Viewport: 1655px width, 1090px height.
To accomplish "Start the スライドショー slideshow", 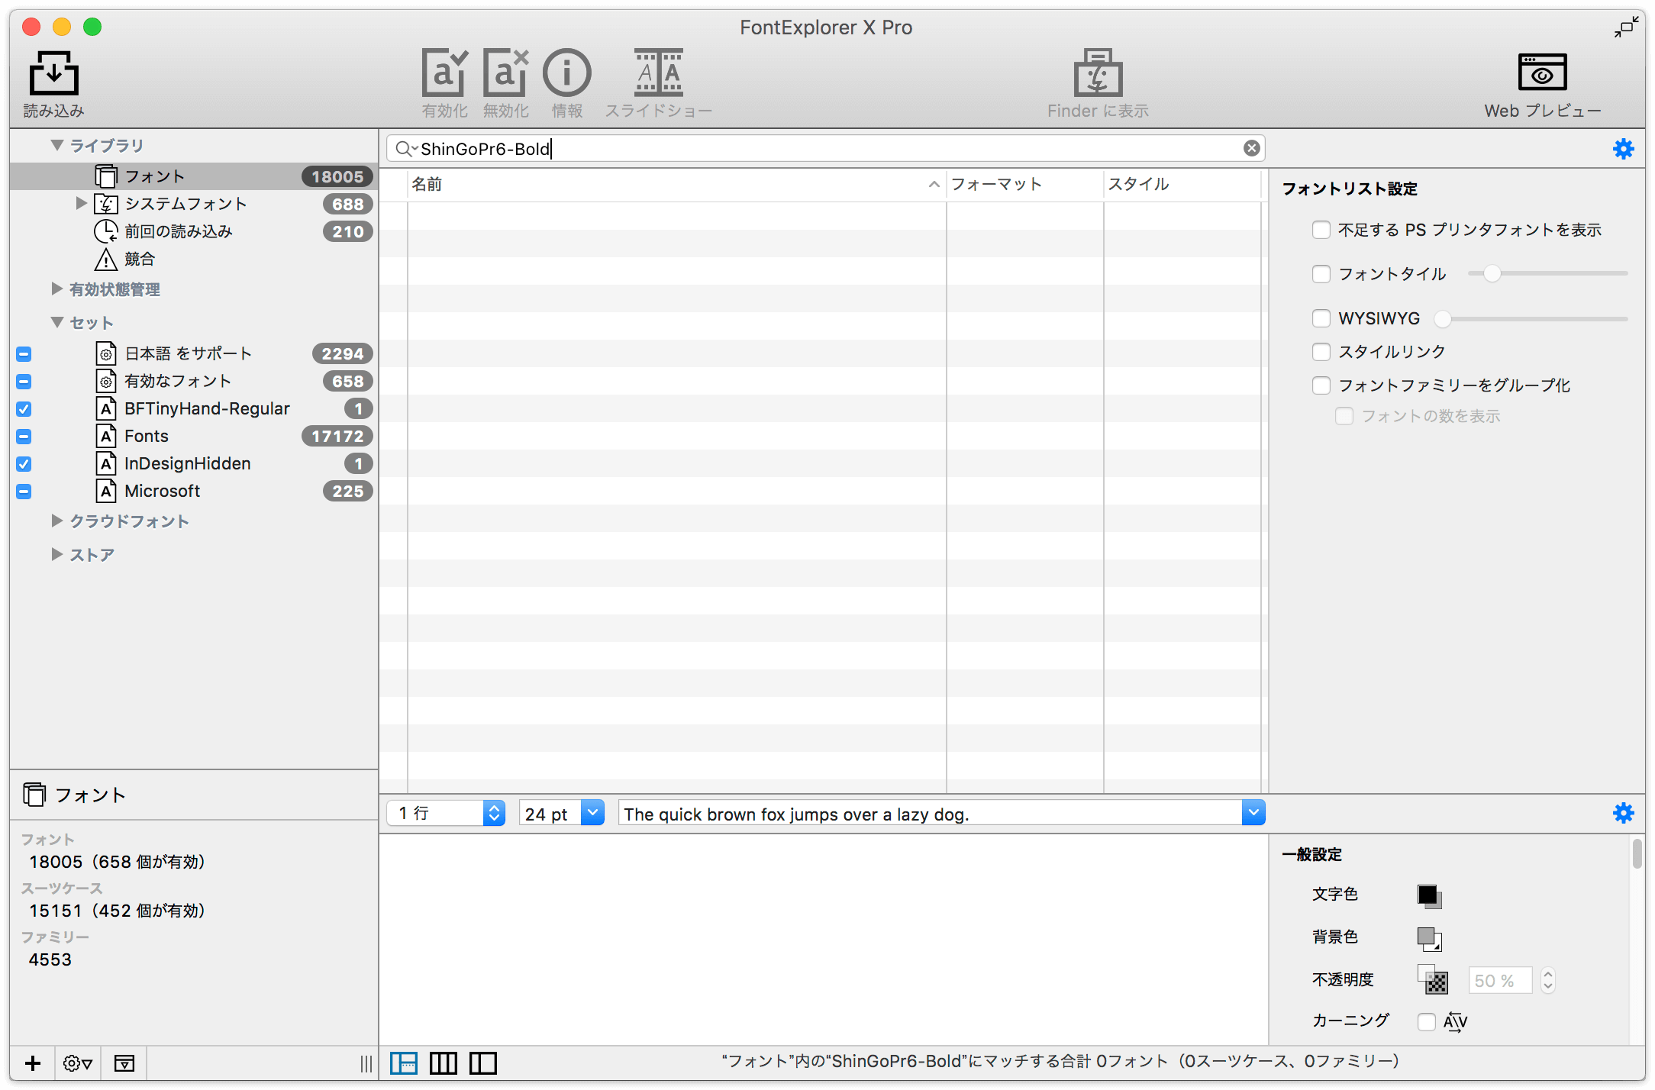I will pyautogui.click(x=658, y=73).
